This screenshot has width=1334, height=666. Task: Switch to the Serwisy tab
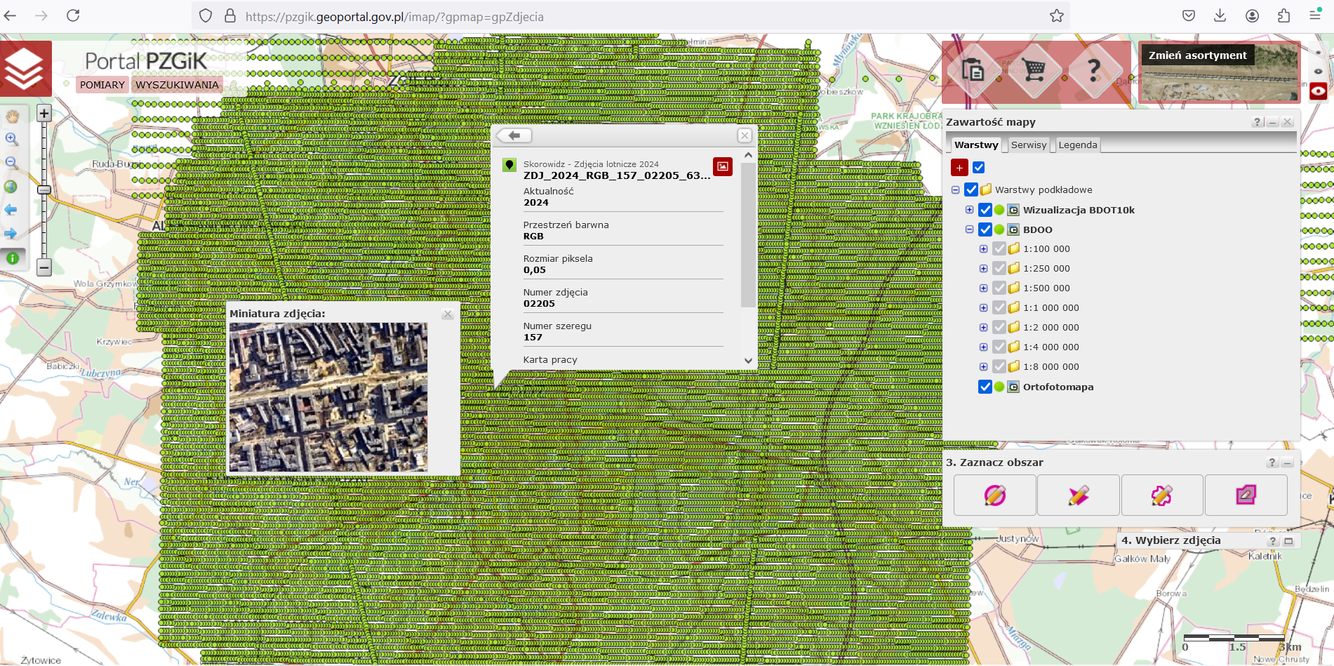tap(1028, 145)
